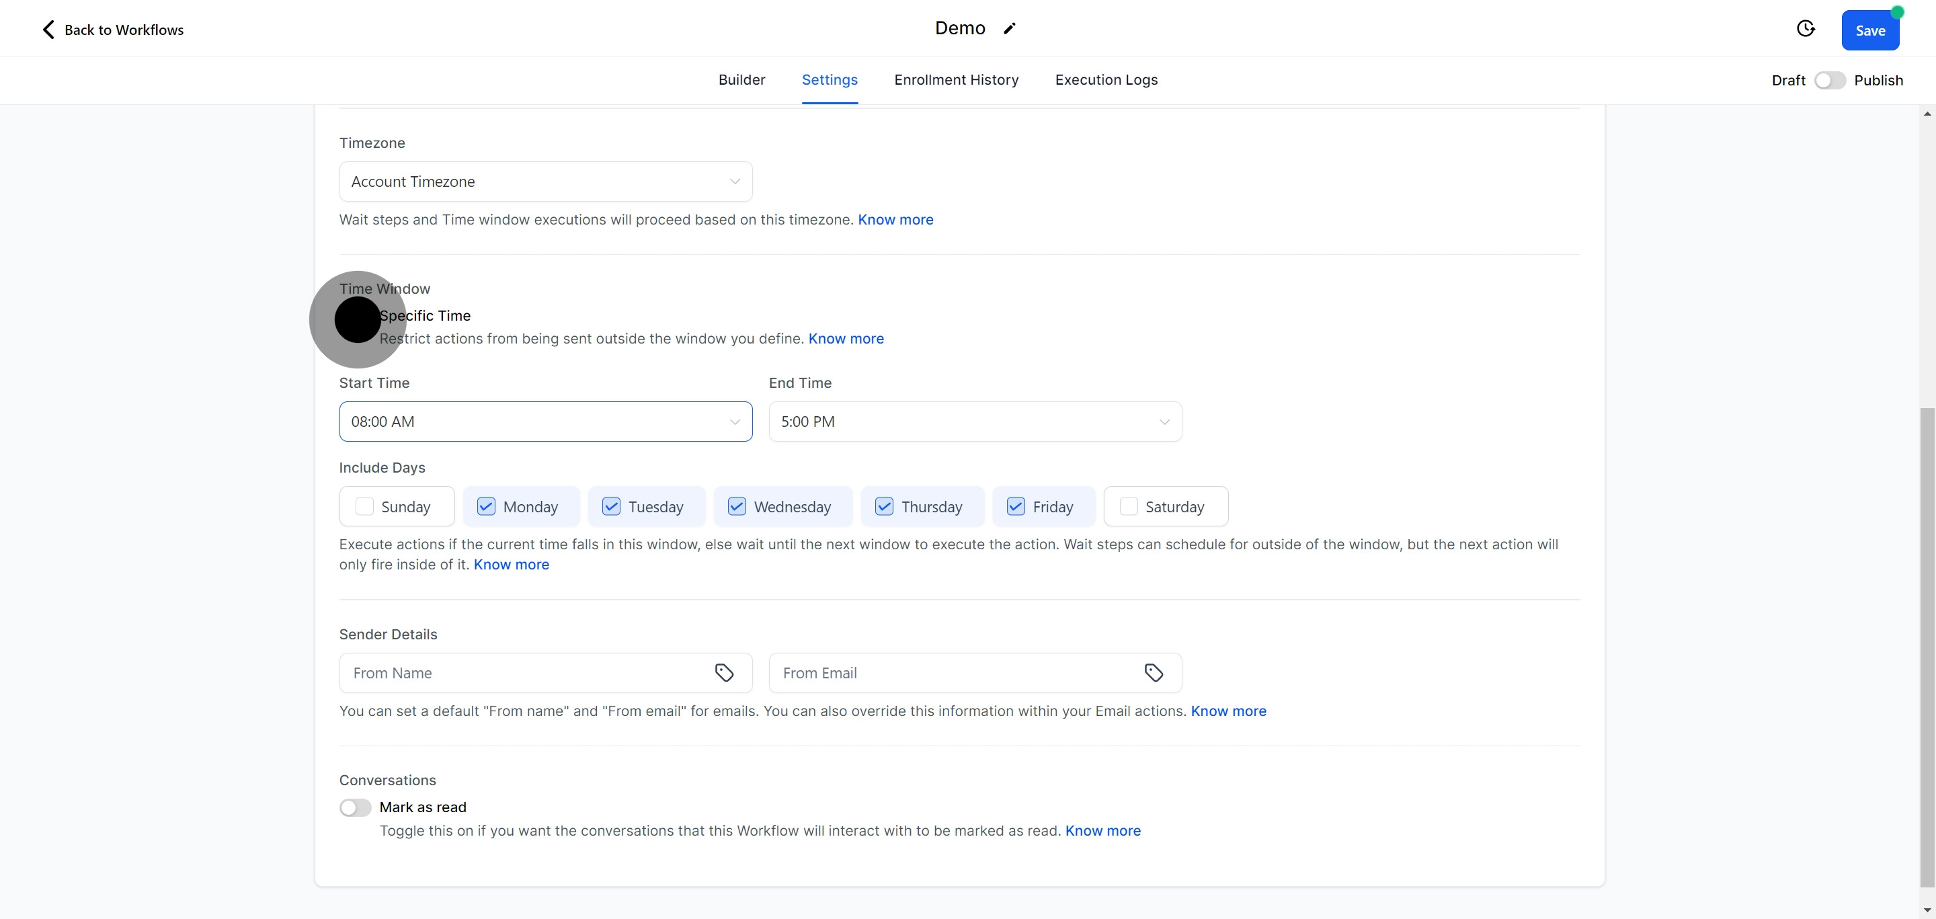Screen dimensions: 1936x919
Task: Switch to the Builder tab
Action: click(741, 79)
